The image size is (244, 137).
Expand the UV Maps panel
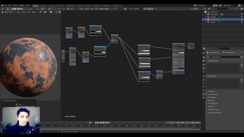[x=211, y=91]
